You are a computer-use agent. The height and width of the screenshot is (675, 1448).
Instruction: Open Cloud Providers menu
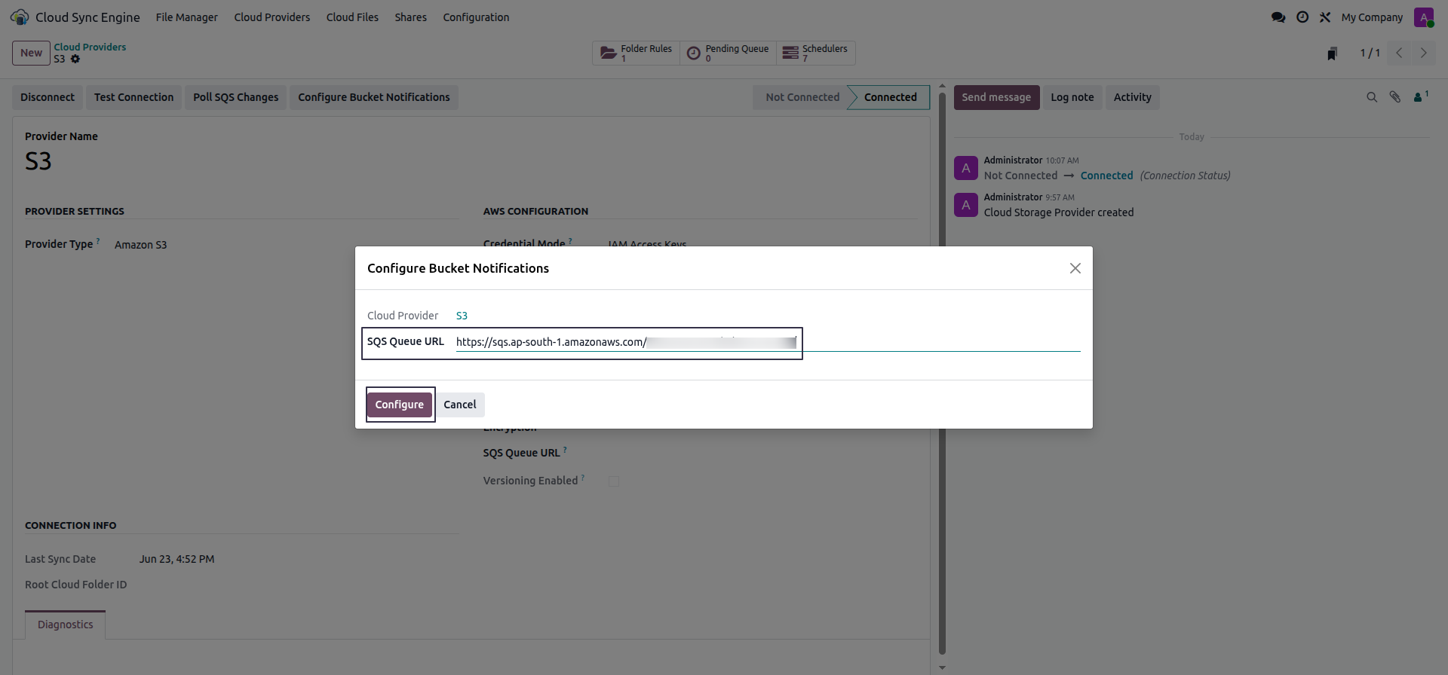coord(271,17)
